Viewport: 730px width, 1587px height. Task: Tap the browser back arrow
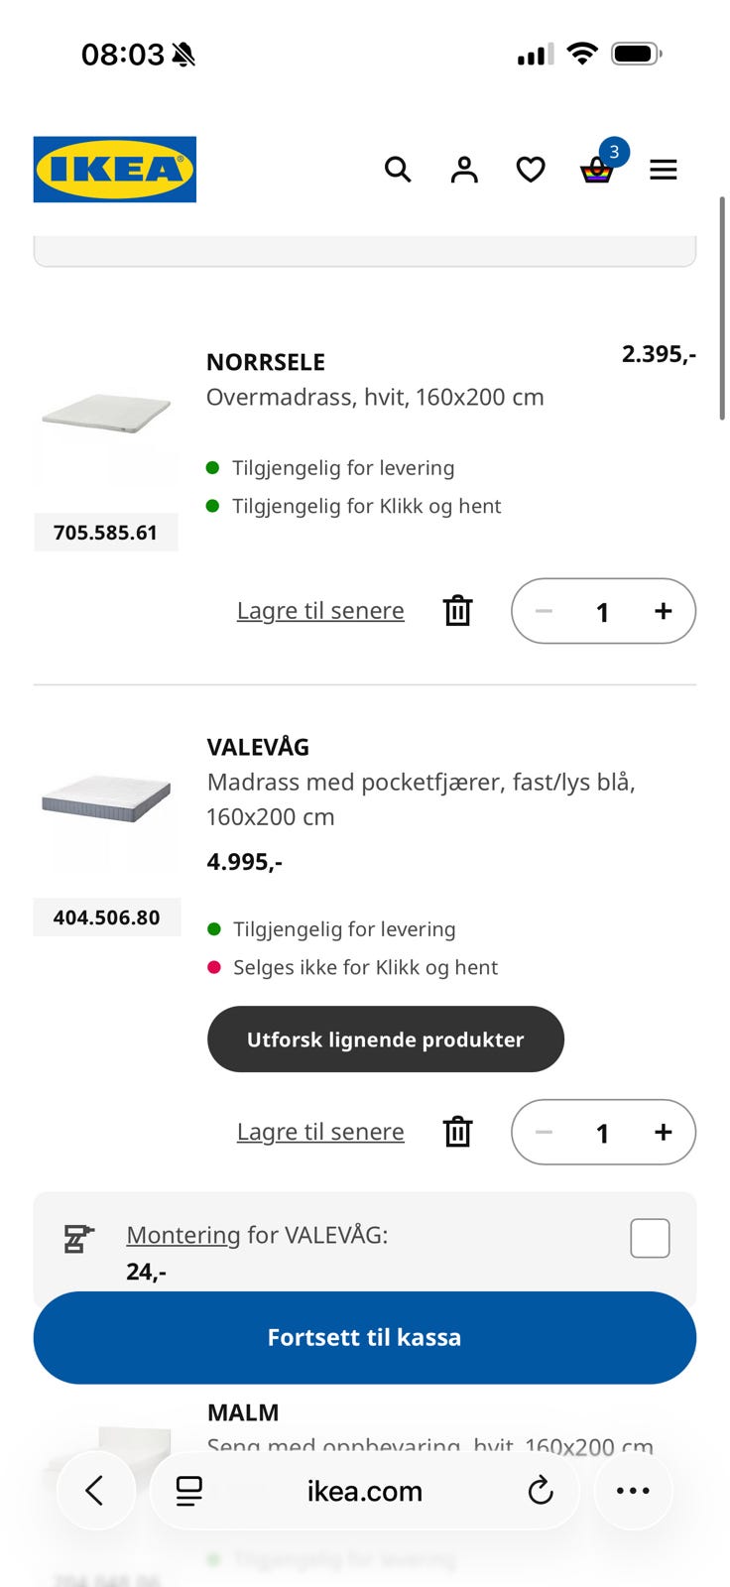(x=95, y=1491)
